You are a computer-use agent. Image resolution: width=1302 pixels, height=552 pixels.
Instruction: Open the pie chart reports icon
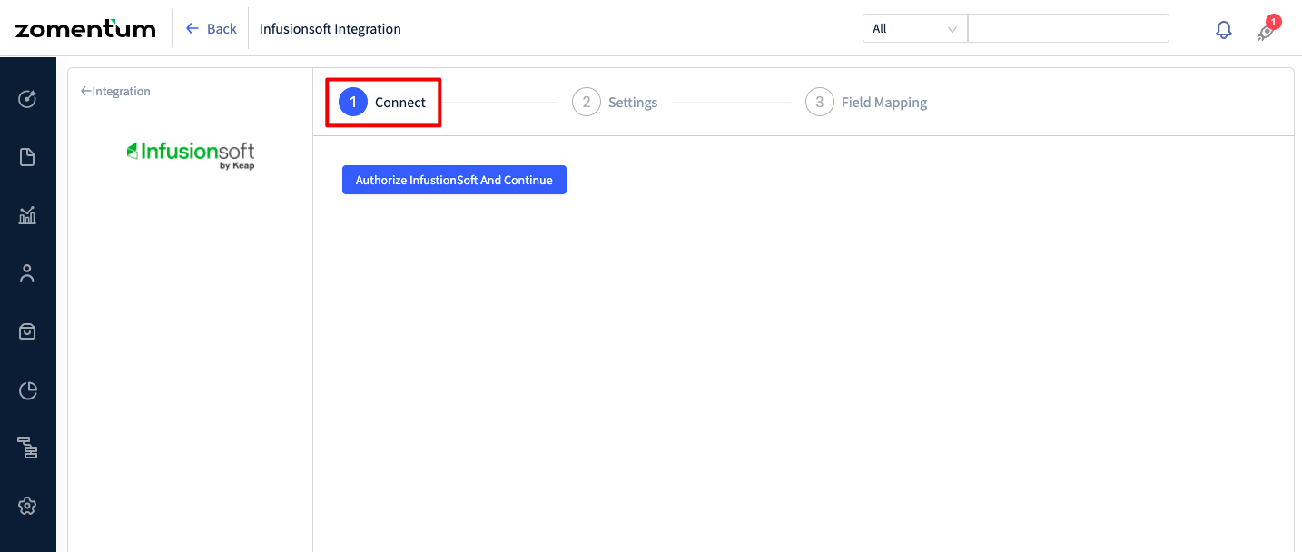[x=27, y=390]
